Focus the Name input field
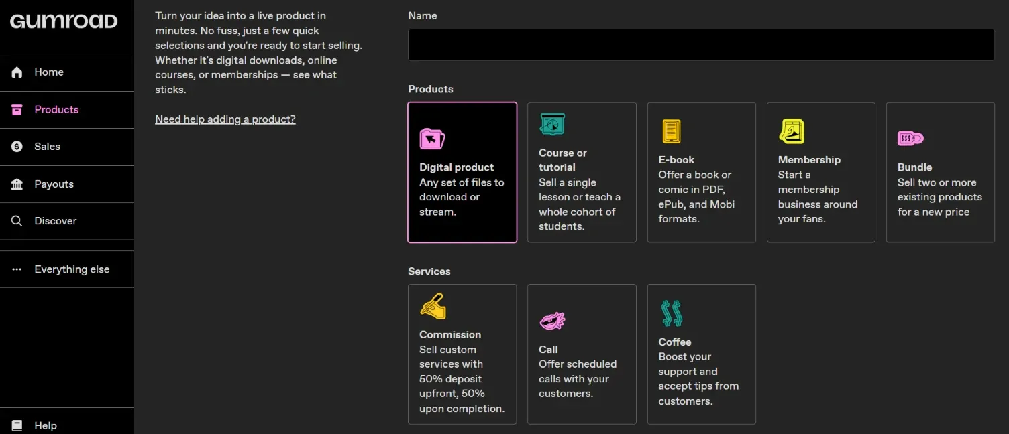This screenshot has height=434, width=1009. (701, 45)
